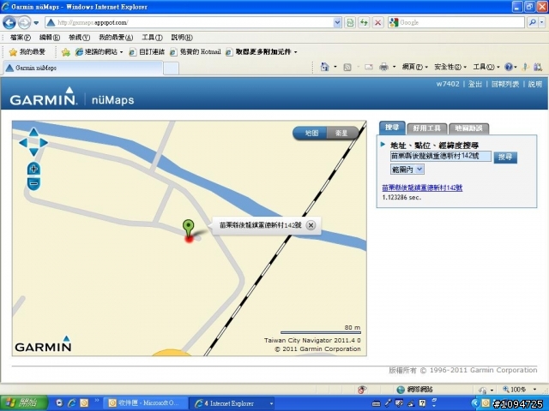
Task: Open the 範圍內 range dropdown
Action: pyautogui.click(x=407, y=170)
